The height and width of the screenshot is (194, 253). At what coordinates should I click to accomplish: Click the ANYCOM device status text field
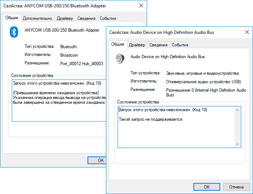tap(59, 100)
